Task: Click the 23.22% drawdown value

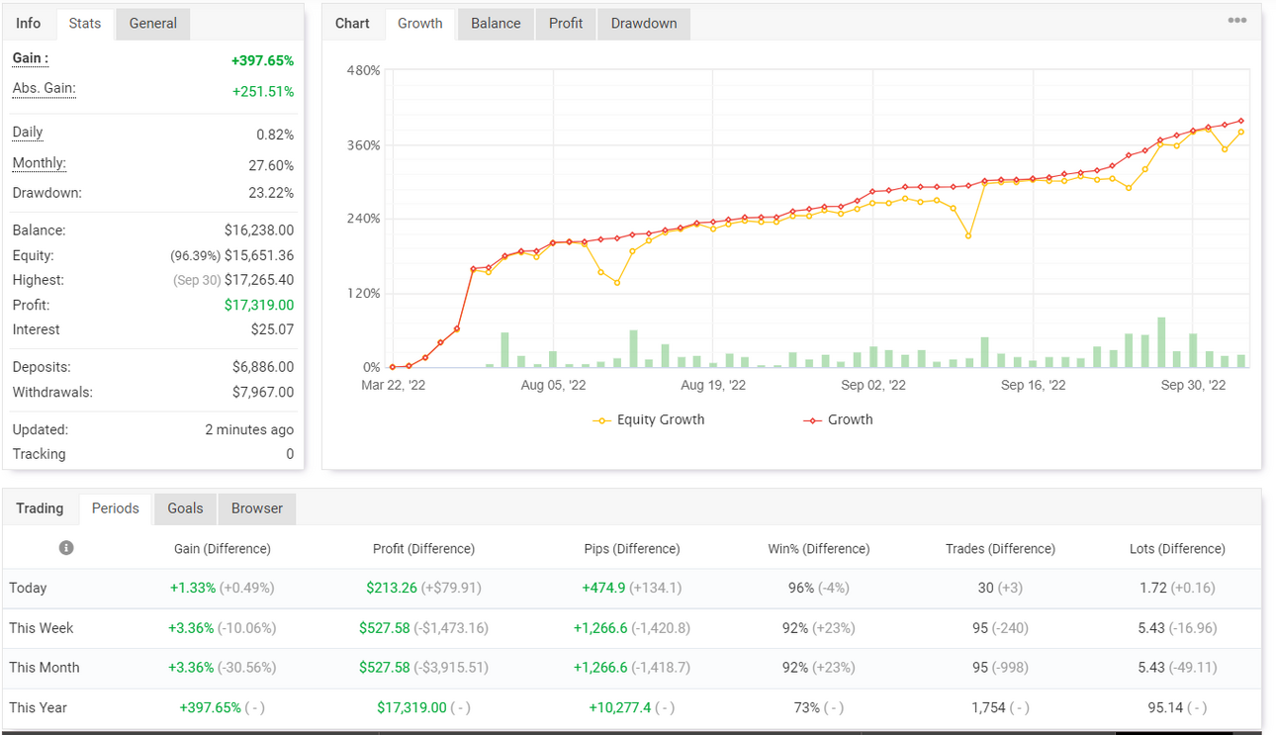Action: pos(271,193)
